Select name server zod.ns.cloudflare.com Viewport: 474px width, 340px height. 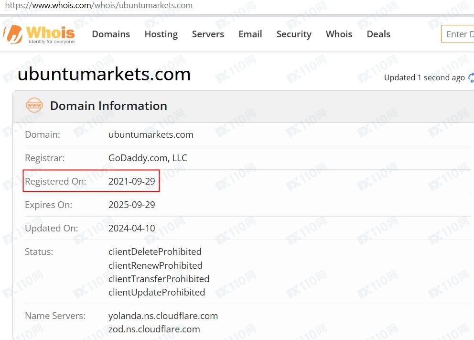(154, 329)
